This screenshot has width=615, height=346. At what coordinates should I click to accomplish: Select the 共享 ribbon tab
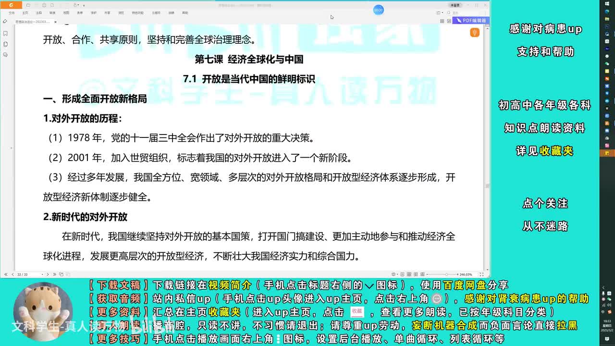pos(107,13)
